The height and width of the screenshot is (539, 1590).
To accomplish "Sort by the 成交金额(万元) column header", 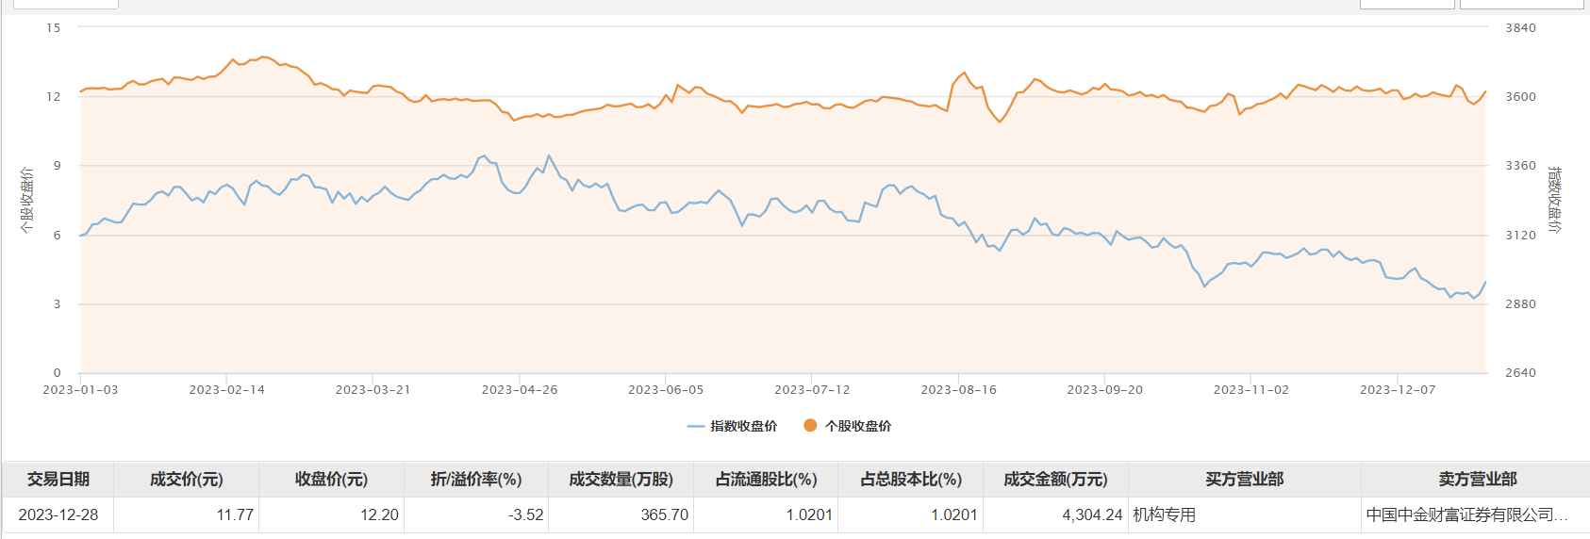I will coord(1055,480).
